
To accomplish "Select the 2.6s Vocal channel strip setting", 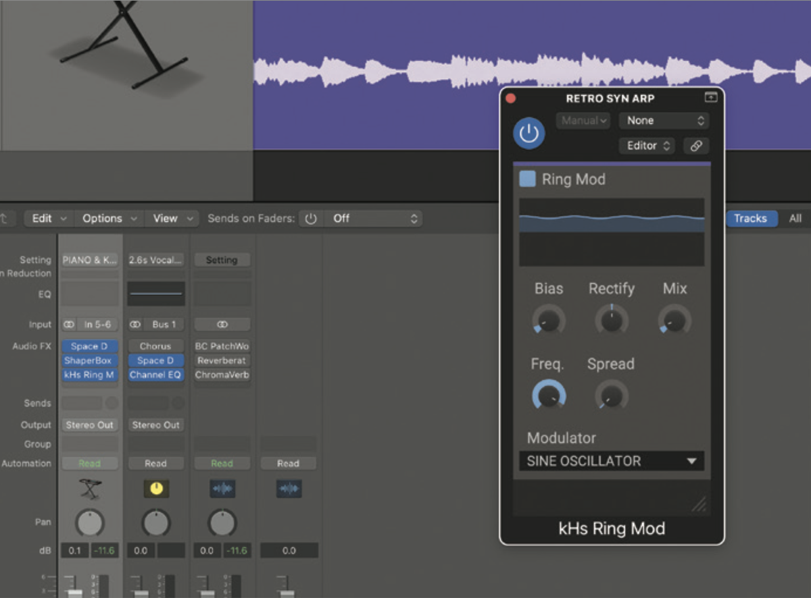I will point(155,259).
